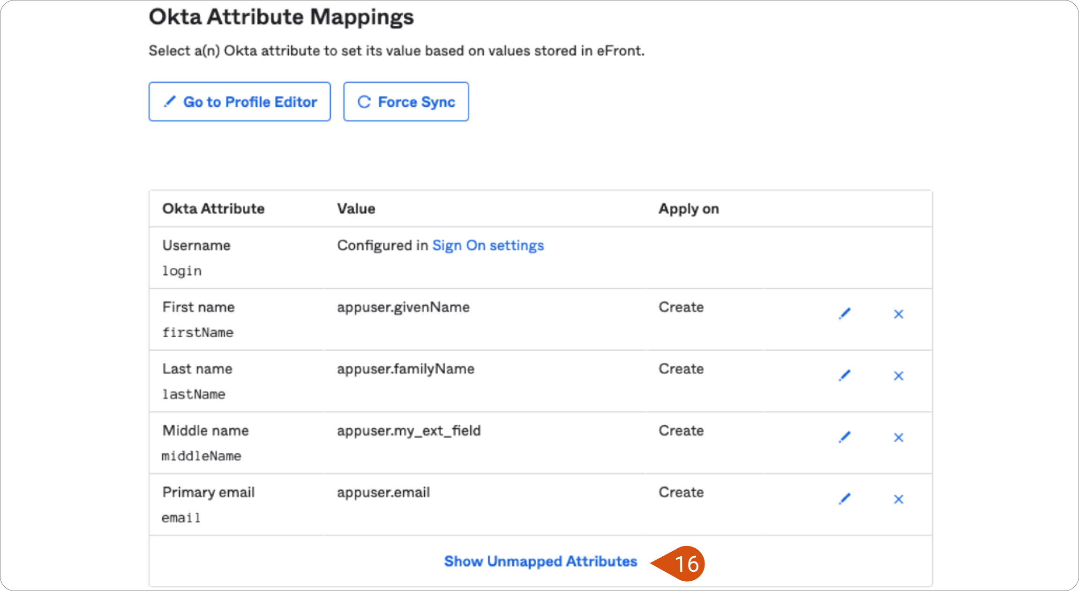Select the First name attribute label
Screen dimensions: 1079x591
pyautogui.click(x=198, y=307)
